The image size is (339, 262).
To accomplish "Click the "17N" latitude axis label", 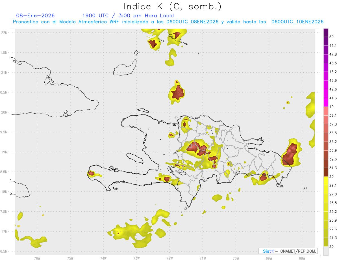I will tap(5, 231).
